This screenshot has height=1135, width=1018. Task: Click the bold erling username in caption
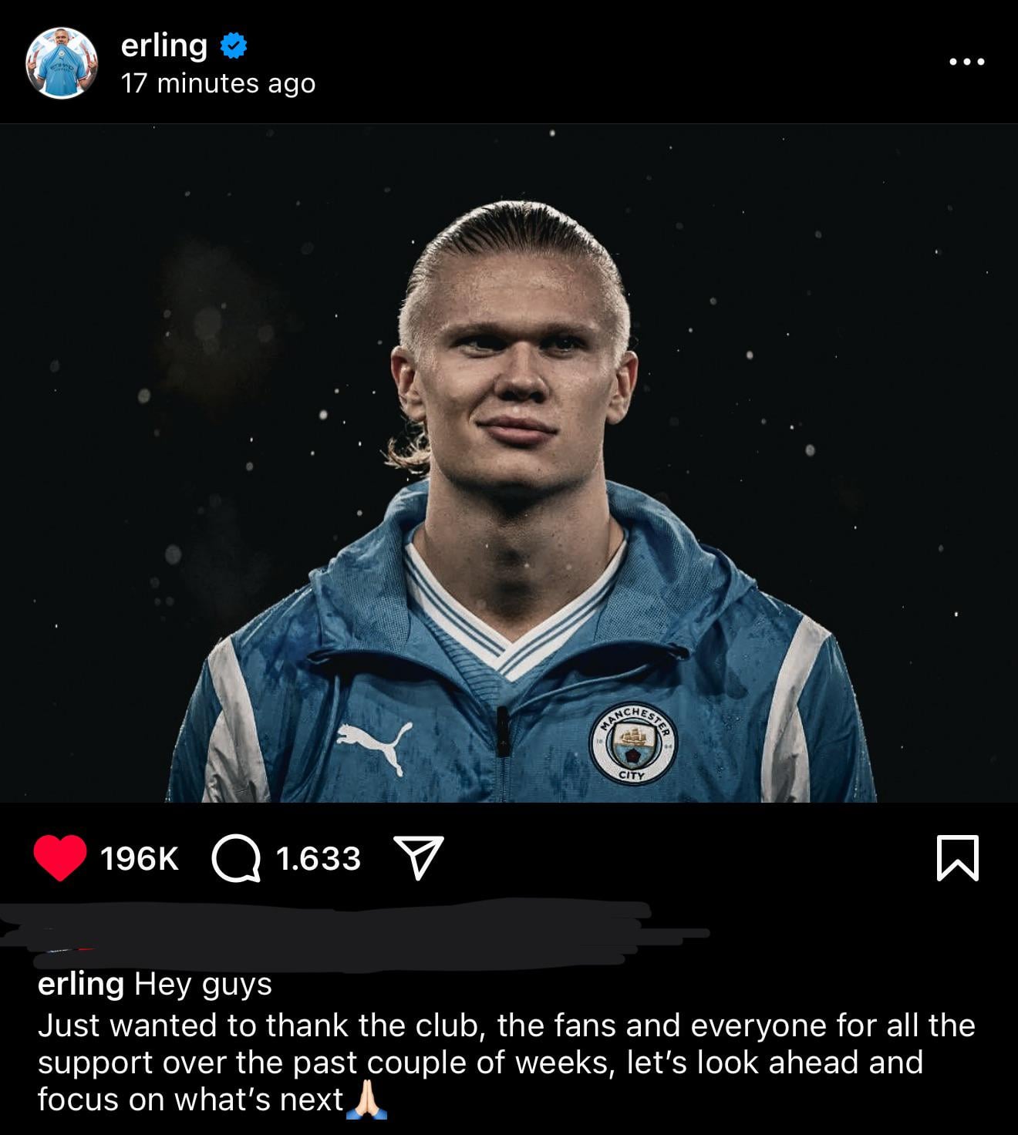point(81,984)
